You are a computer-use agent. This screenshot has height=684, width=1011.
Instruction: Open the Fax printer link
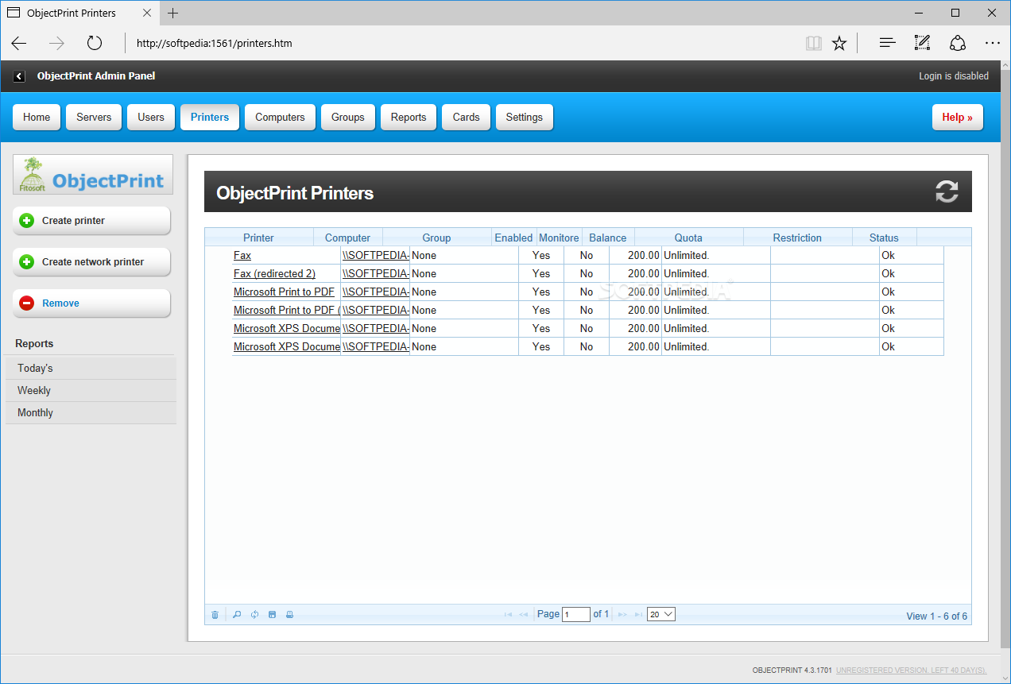(242, 255)
